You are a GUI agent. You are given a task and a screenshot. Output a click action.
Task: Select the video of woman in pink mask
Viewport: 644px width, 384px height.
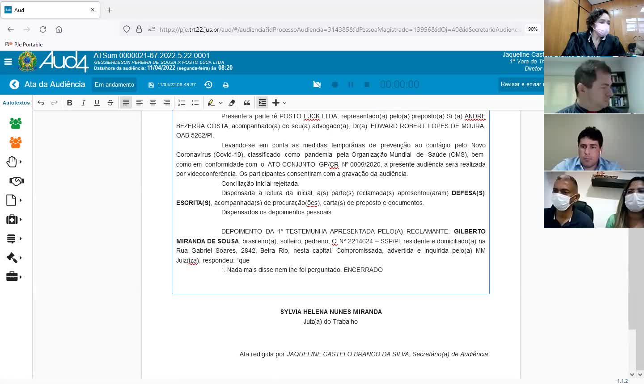coord(594,28)
